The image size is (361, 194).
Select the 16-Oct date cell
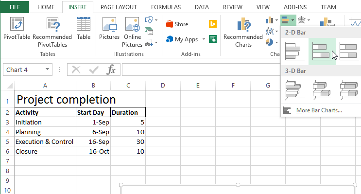[x=93, y=151]
